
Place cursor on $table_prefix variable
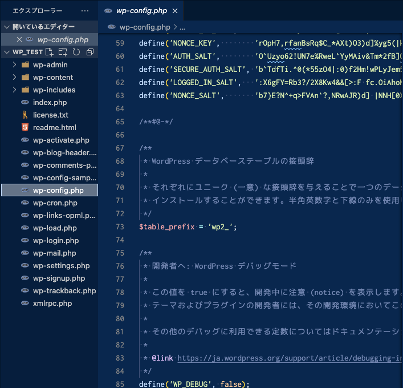pyautogui.click(x=167, y=227)
